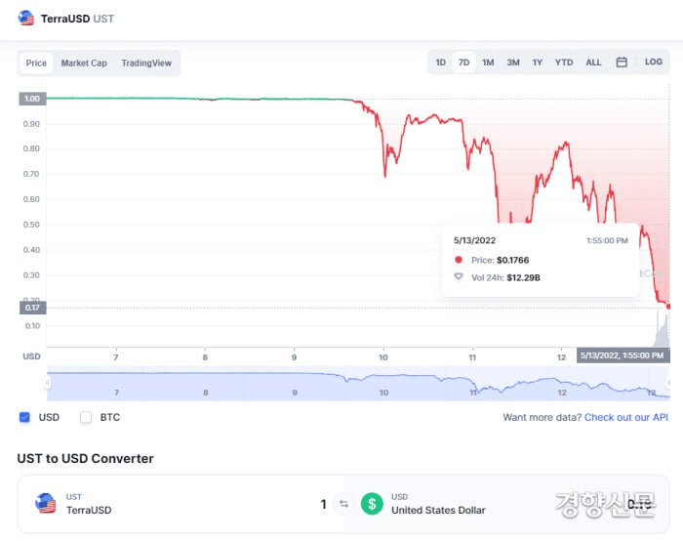Viewport: 683px width, 541px height.
Task: Show ALL price history
Action: [593, 62]
